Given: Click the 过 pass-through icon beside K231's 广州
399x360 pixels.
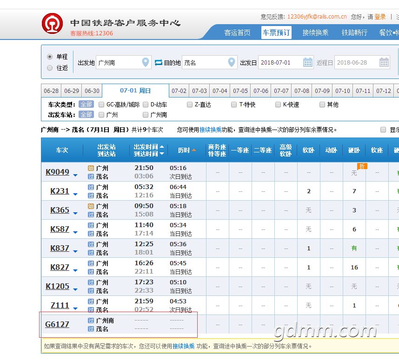Looking at the screenshot, I should click(91, 187).
